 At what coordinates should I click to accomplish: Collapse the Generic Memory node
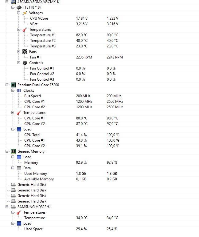(7, 151)
